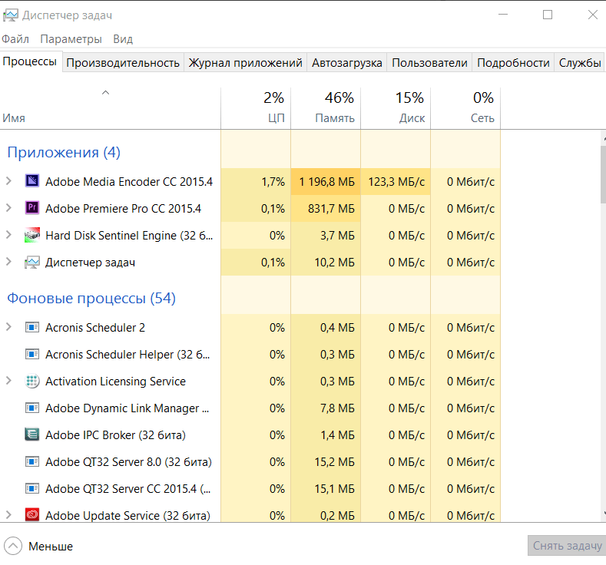Viewport: 606px width, 565px height.
Task: Click the Диспетчер задач process row icon
Action: (x=32, y=263)
